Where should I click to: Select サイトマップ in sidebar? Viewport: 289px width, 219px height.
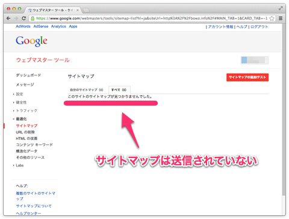coord(26,125)
